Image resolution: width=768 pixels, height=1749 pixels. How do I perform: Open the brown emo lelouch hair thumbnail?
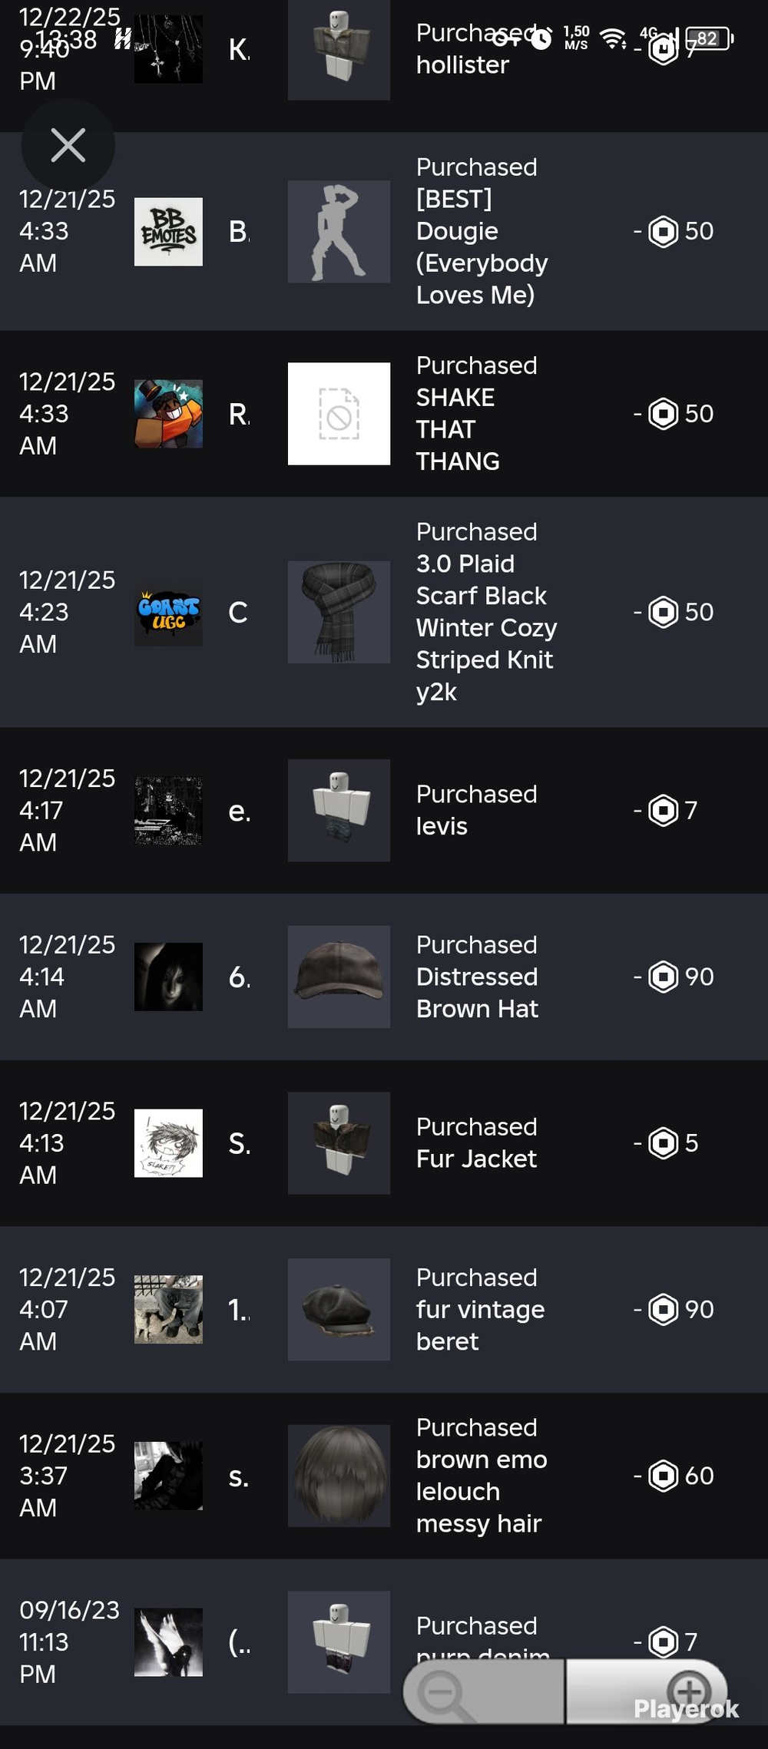coord(339,1476)
